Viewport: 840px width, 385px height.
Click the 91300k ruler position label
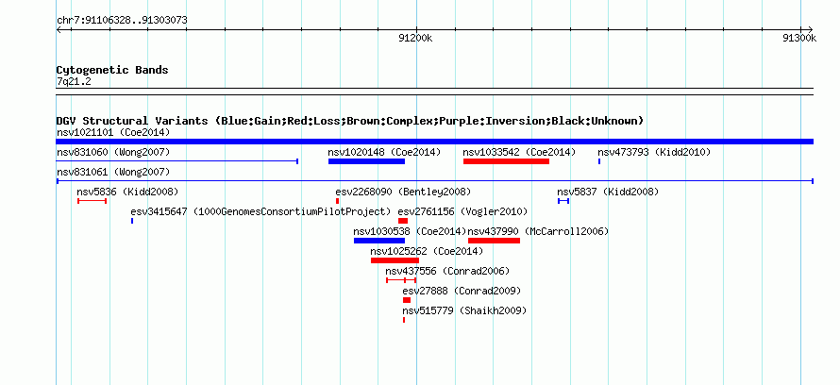pos(799,38)
